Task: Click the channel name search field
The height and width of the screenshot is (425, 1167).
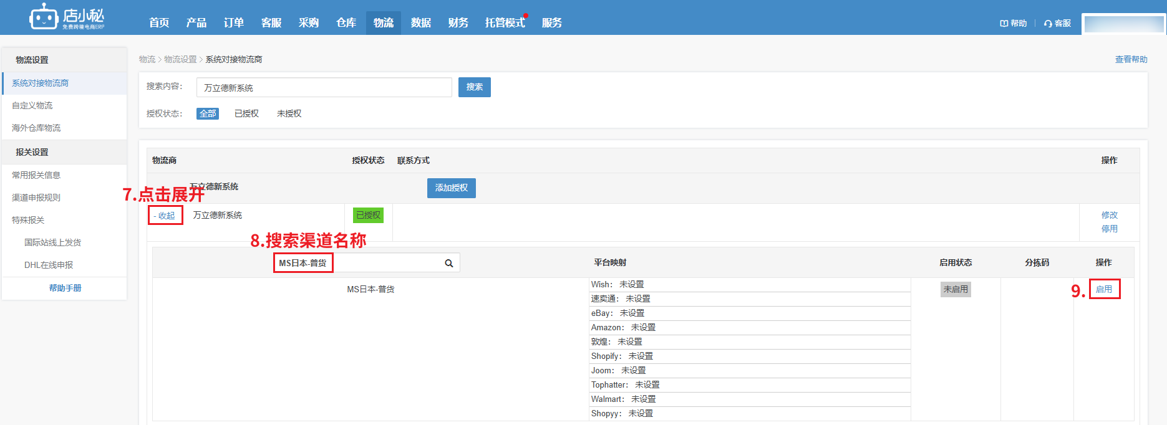Action: click(367, 263)
